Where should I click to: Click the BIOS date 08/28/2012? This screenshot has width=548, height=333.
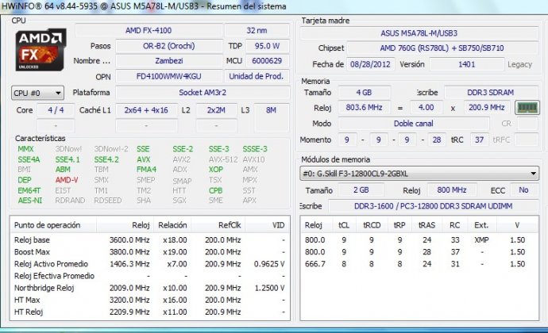(370, 64)
